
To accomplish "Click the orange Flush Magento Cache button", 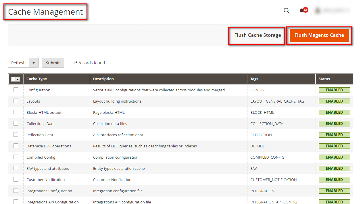I will tap(319, 35).
